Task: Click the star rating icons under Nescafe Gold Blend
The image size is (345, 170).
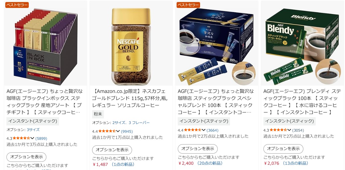Action: 107,131
